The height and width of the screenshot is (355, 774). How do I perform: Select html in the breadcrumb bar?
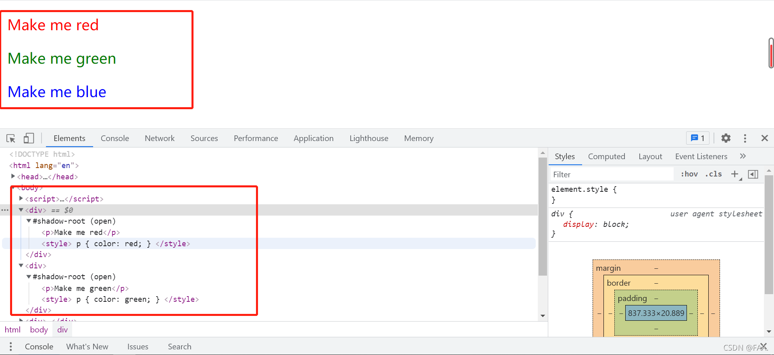12,330
